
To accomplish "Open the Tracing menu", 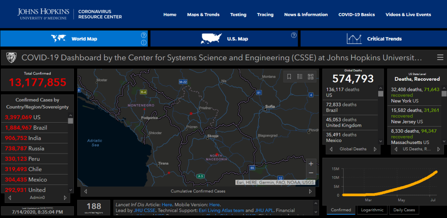I will (x=265, y=15).
